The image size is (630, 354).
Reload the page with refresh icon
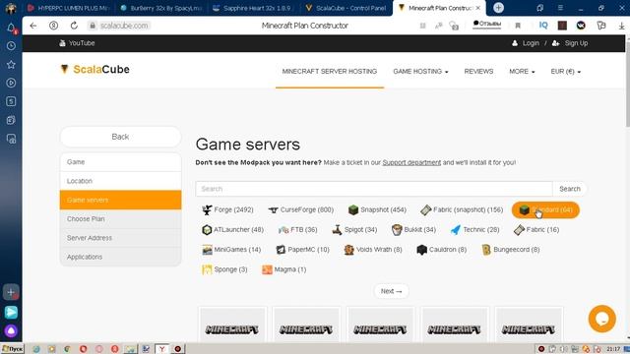coord(74,26)
